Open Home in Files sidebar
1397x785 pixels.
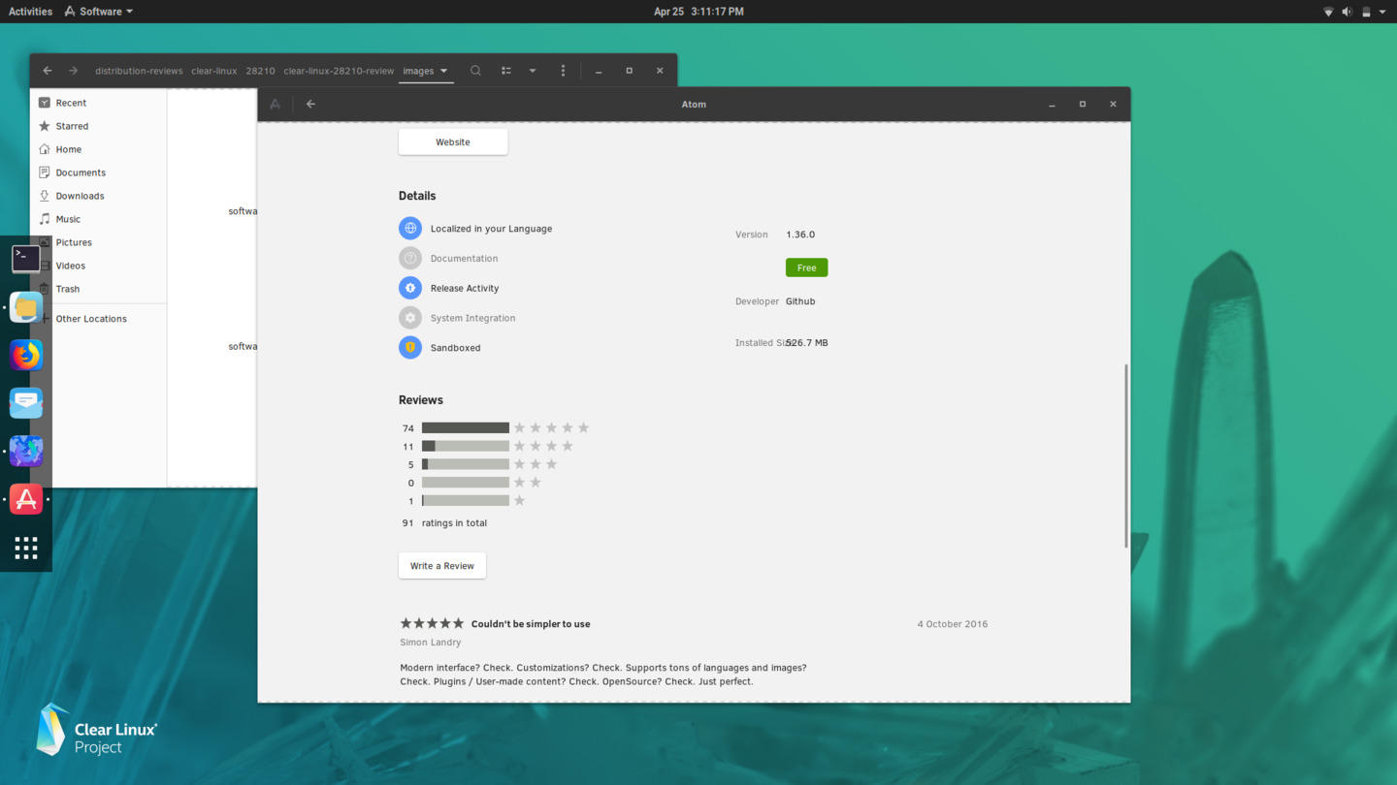[x=99, y=149]
